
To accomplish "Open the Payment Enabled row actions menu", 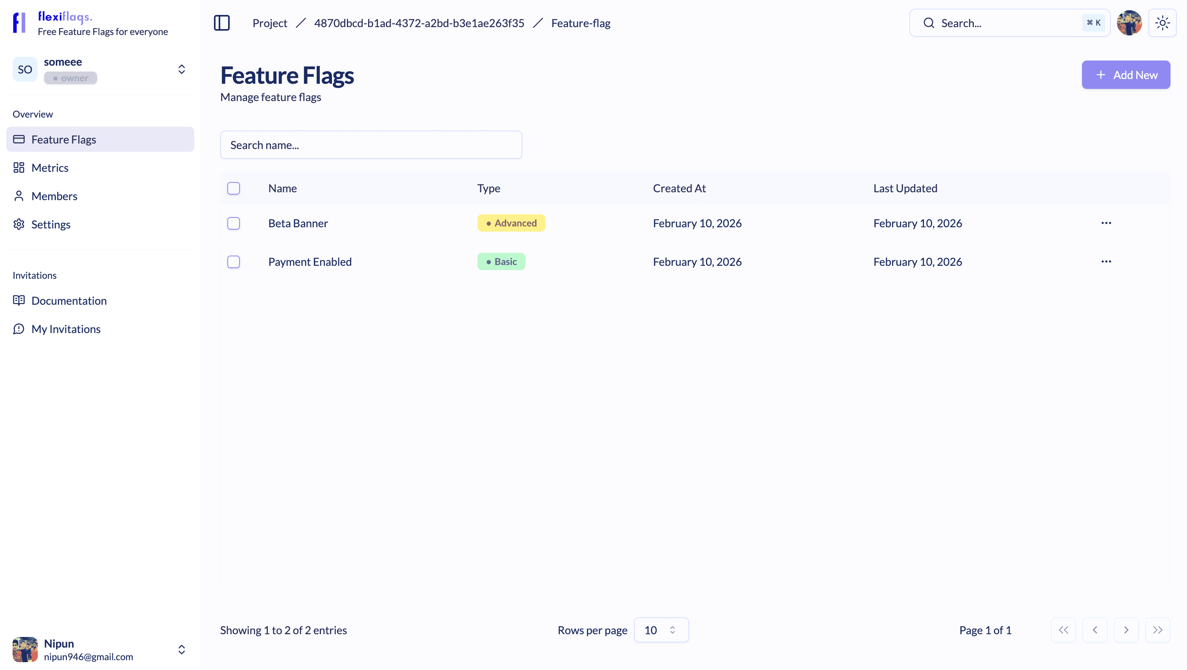I will 1106,262.
